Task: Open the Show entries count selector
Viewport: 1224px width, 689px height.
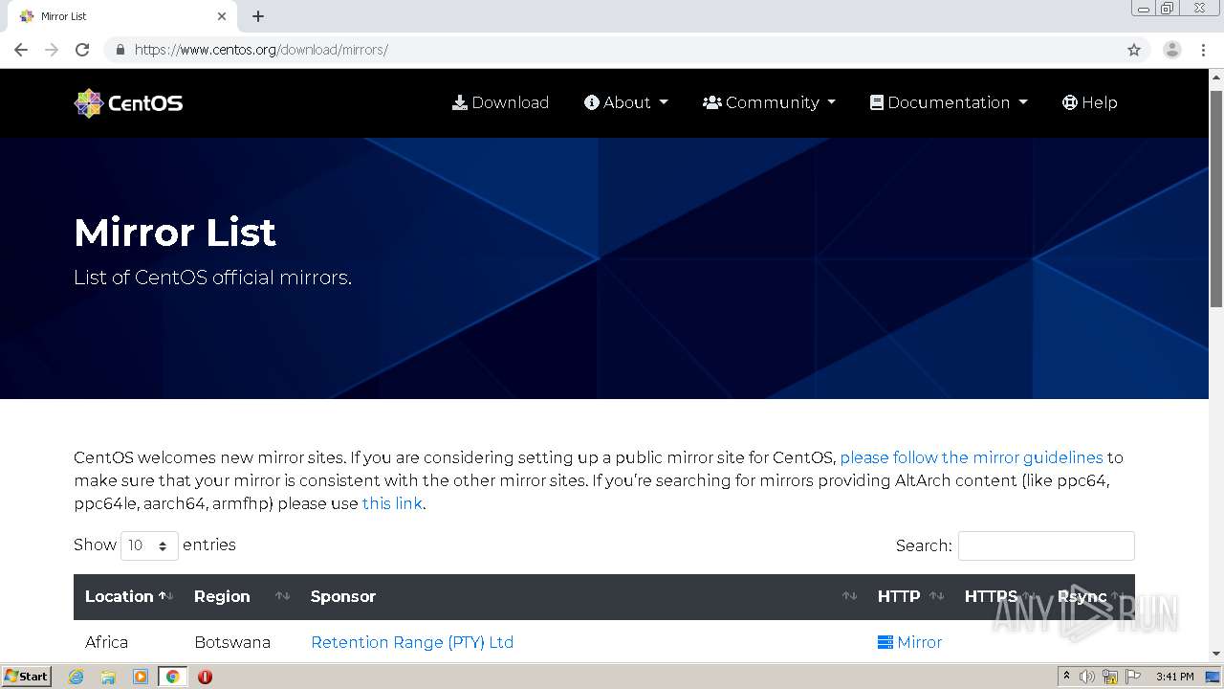Action: point(149,545)
